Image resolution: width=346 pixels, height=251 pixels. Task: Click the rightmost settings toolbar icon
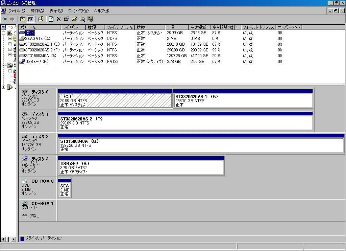click(x=90, y=19)
